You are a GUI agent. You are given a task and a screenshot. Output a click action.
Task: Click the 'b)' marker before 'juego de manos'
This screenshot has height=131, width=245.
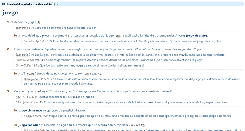tap(15, 110)
